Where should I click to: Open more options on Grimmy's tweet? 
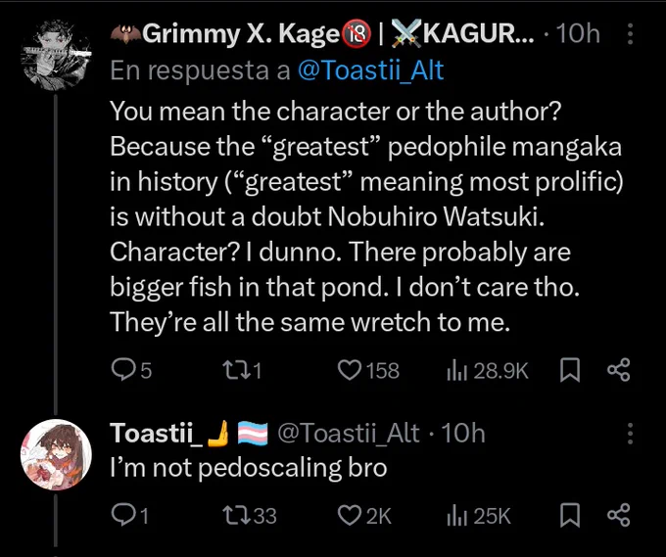(x=631, y=34)
